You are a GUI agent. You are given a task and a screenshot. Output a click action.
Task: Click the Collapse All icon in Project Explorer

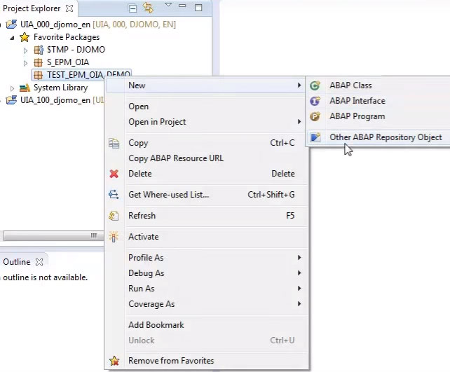point(133,8)
